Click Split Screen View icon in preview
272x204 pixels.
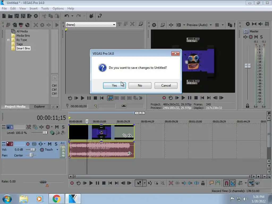point(178,25)
